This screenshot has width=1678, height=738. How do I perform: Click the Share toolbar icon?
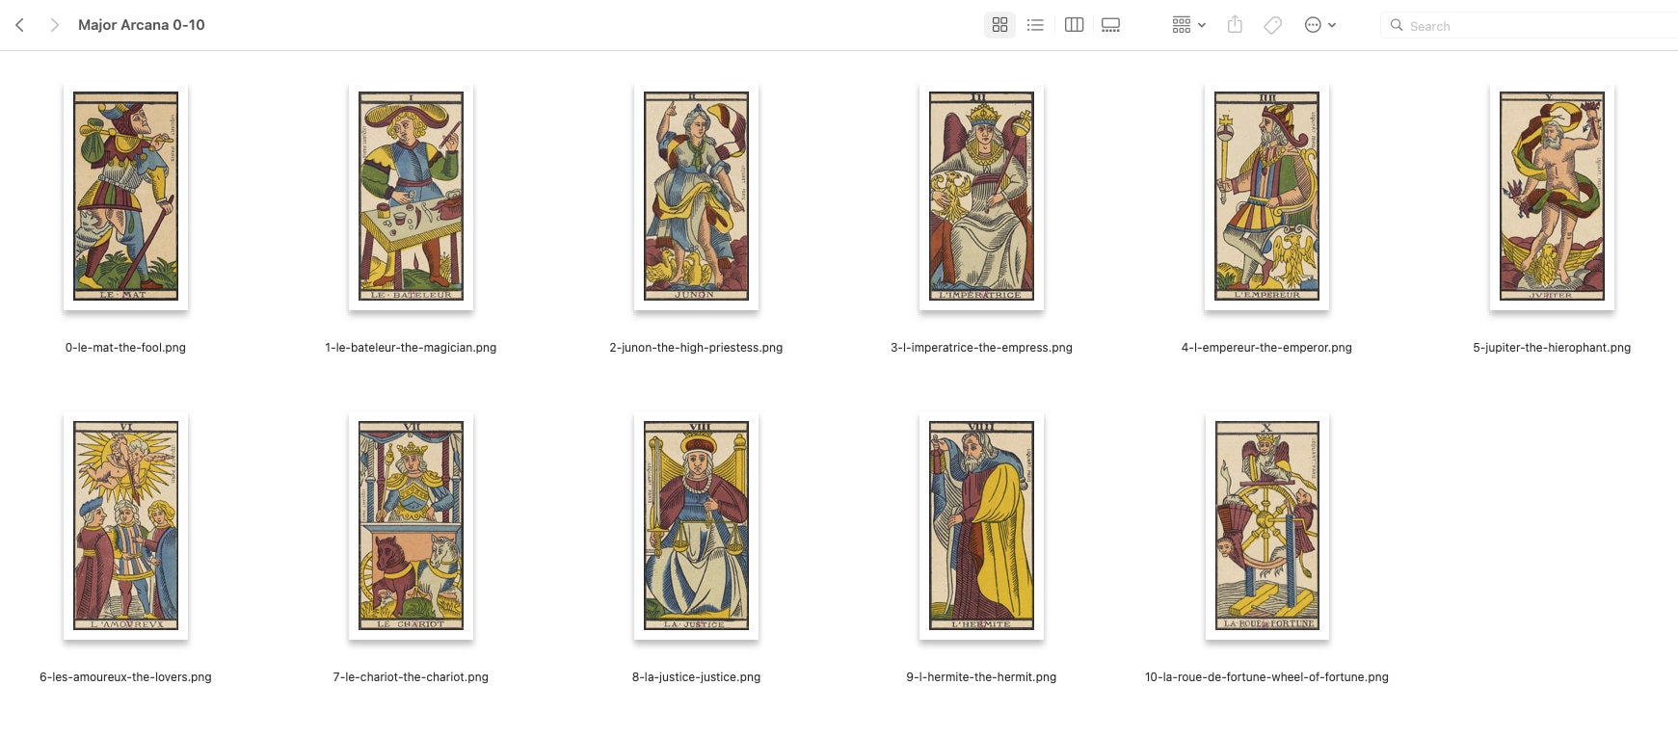tap(1235, 25)
